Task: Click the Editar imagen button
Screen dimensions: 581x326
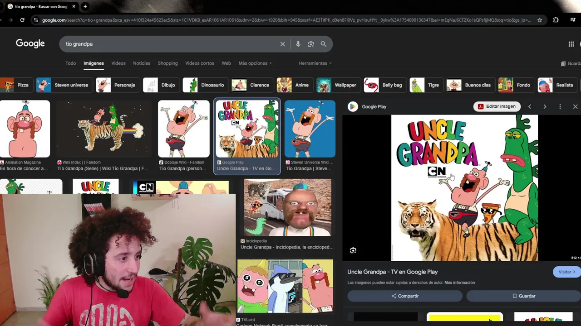Action: pos(497,106)
